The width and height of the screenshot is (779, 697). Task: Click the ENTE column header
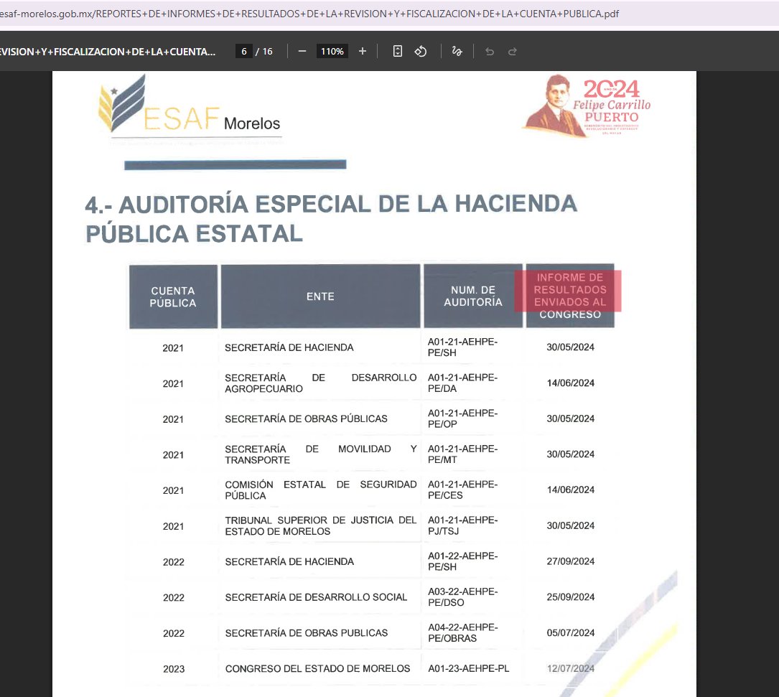tap(320, 296)
